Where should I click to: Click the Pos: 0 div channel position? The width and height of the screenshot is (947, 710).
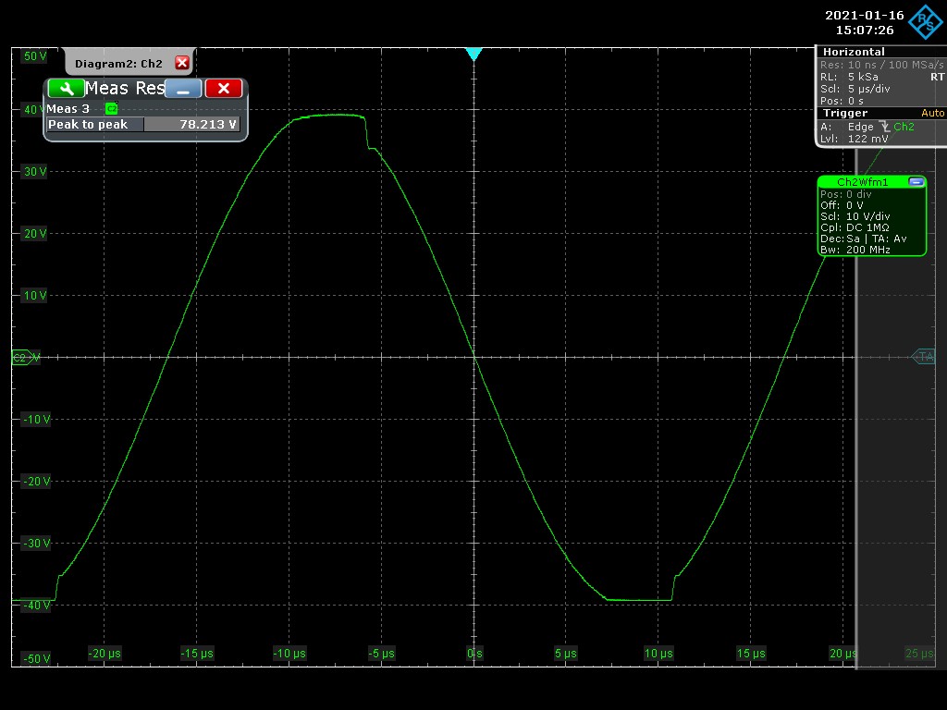coord(845,194)
